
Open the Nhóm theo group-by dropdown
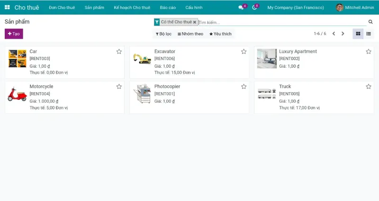pyautogui.click(x=190, y=34)
